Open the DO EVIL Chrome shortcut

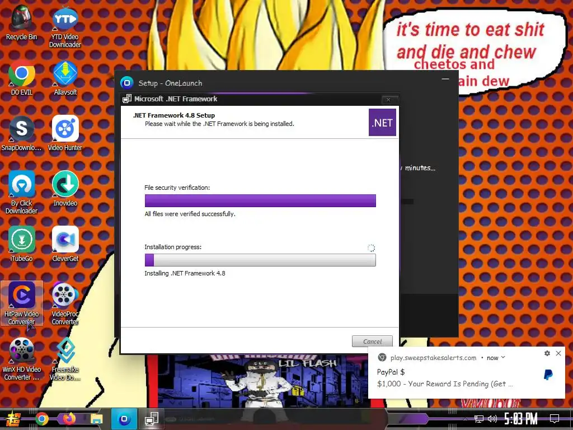click(22, 77)
